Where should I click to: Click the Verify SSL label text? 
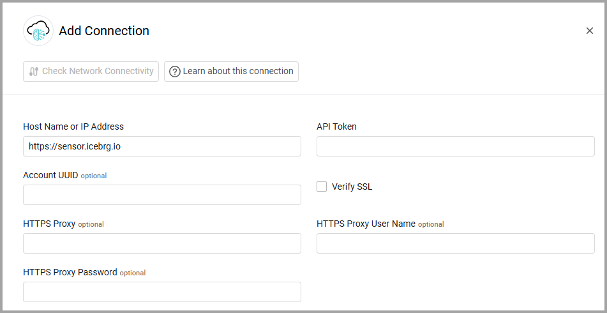pyautogui.click(x=352, y=187)
